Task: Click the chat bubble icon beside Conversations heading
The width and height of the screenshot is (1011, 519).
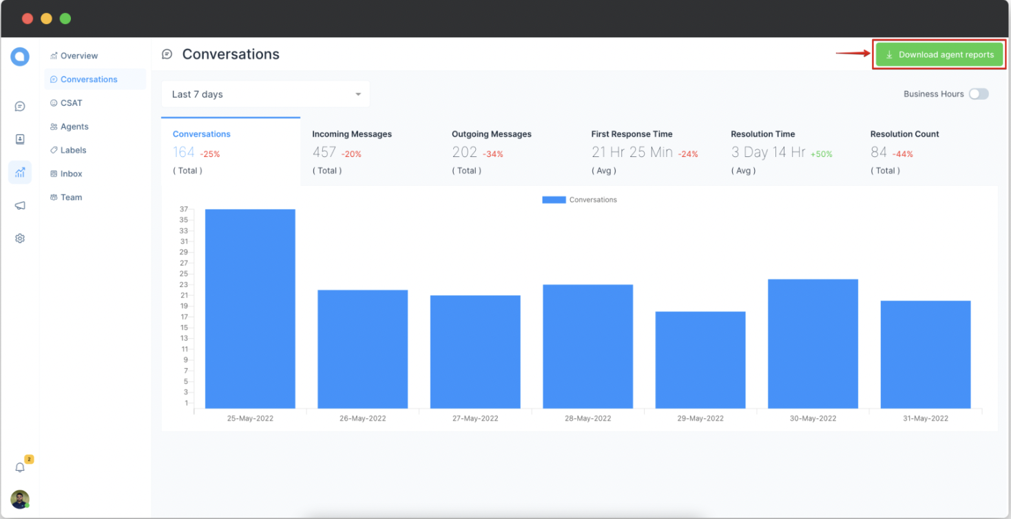Action: (x=167, y=54)
